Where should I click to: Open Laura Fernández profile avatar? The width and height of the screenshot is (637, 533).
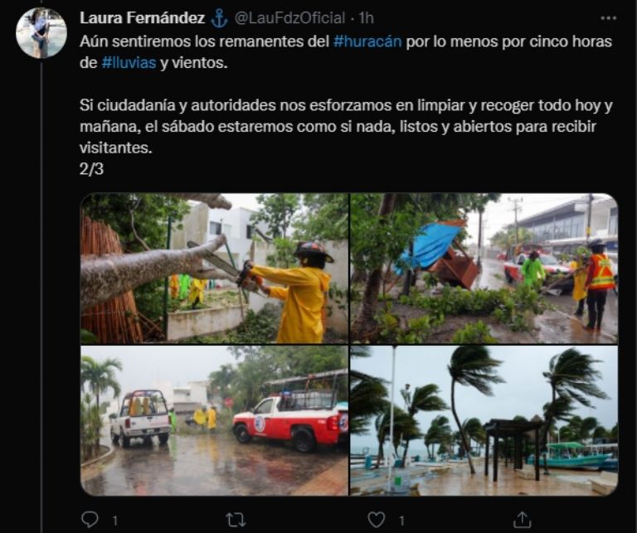[41, 33]
